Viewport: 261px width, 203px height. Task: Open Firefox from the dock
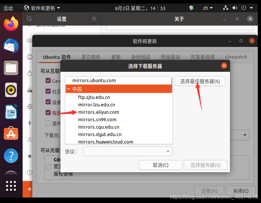point(11,24)
